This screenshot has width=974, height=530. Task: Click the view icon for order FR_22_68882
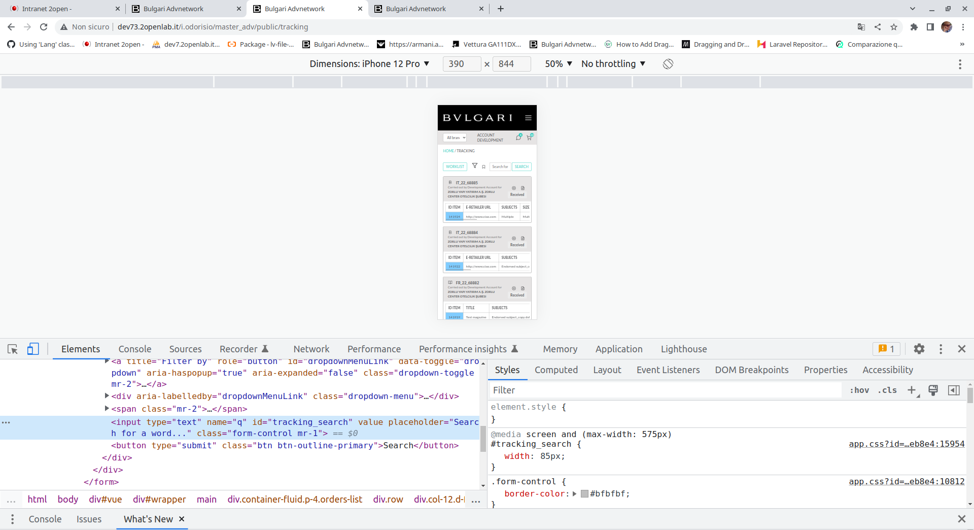point(513,288)
